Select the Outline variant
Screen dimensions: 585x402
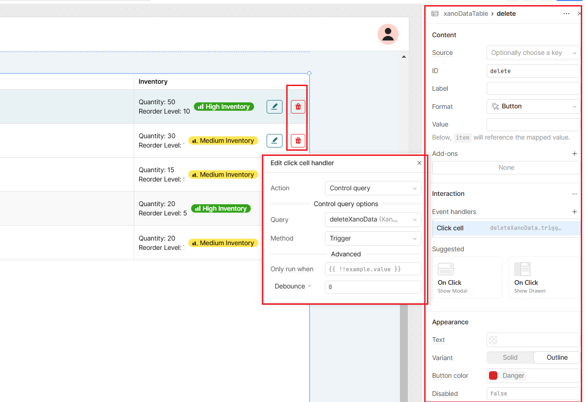[x=557, y=357]
